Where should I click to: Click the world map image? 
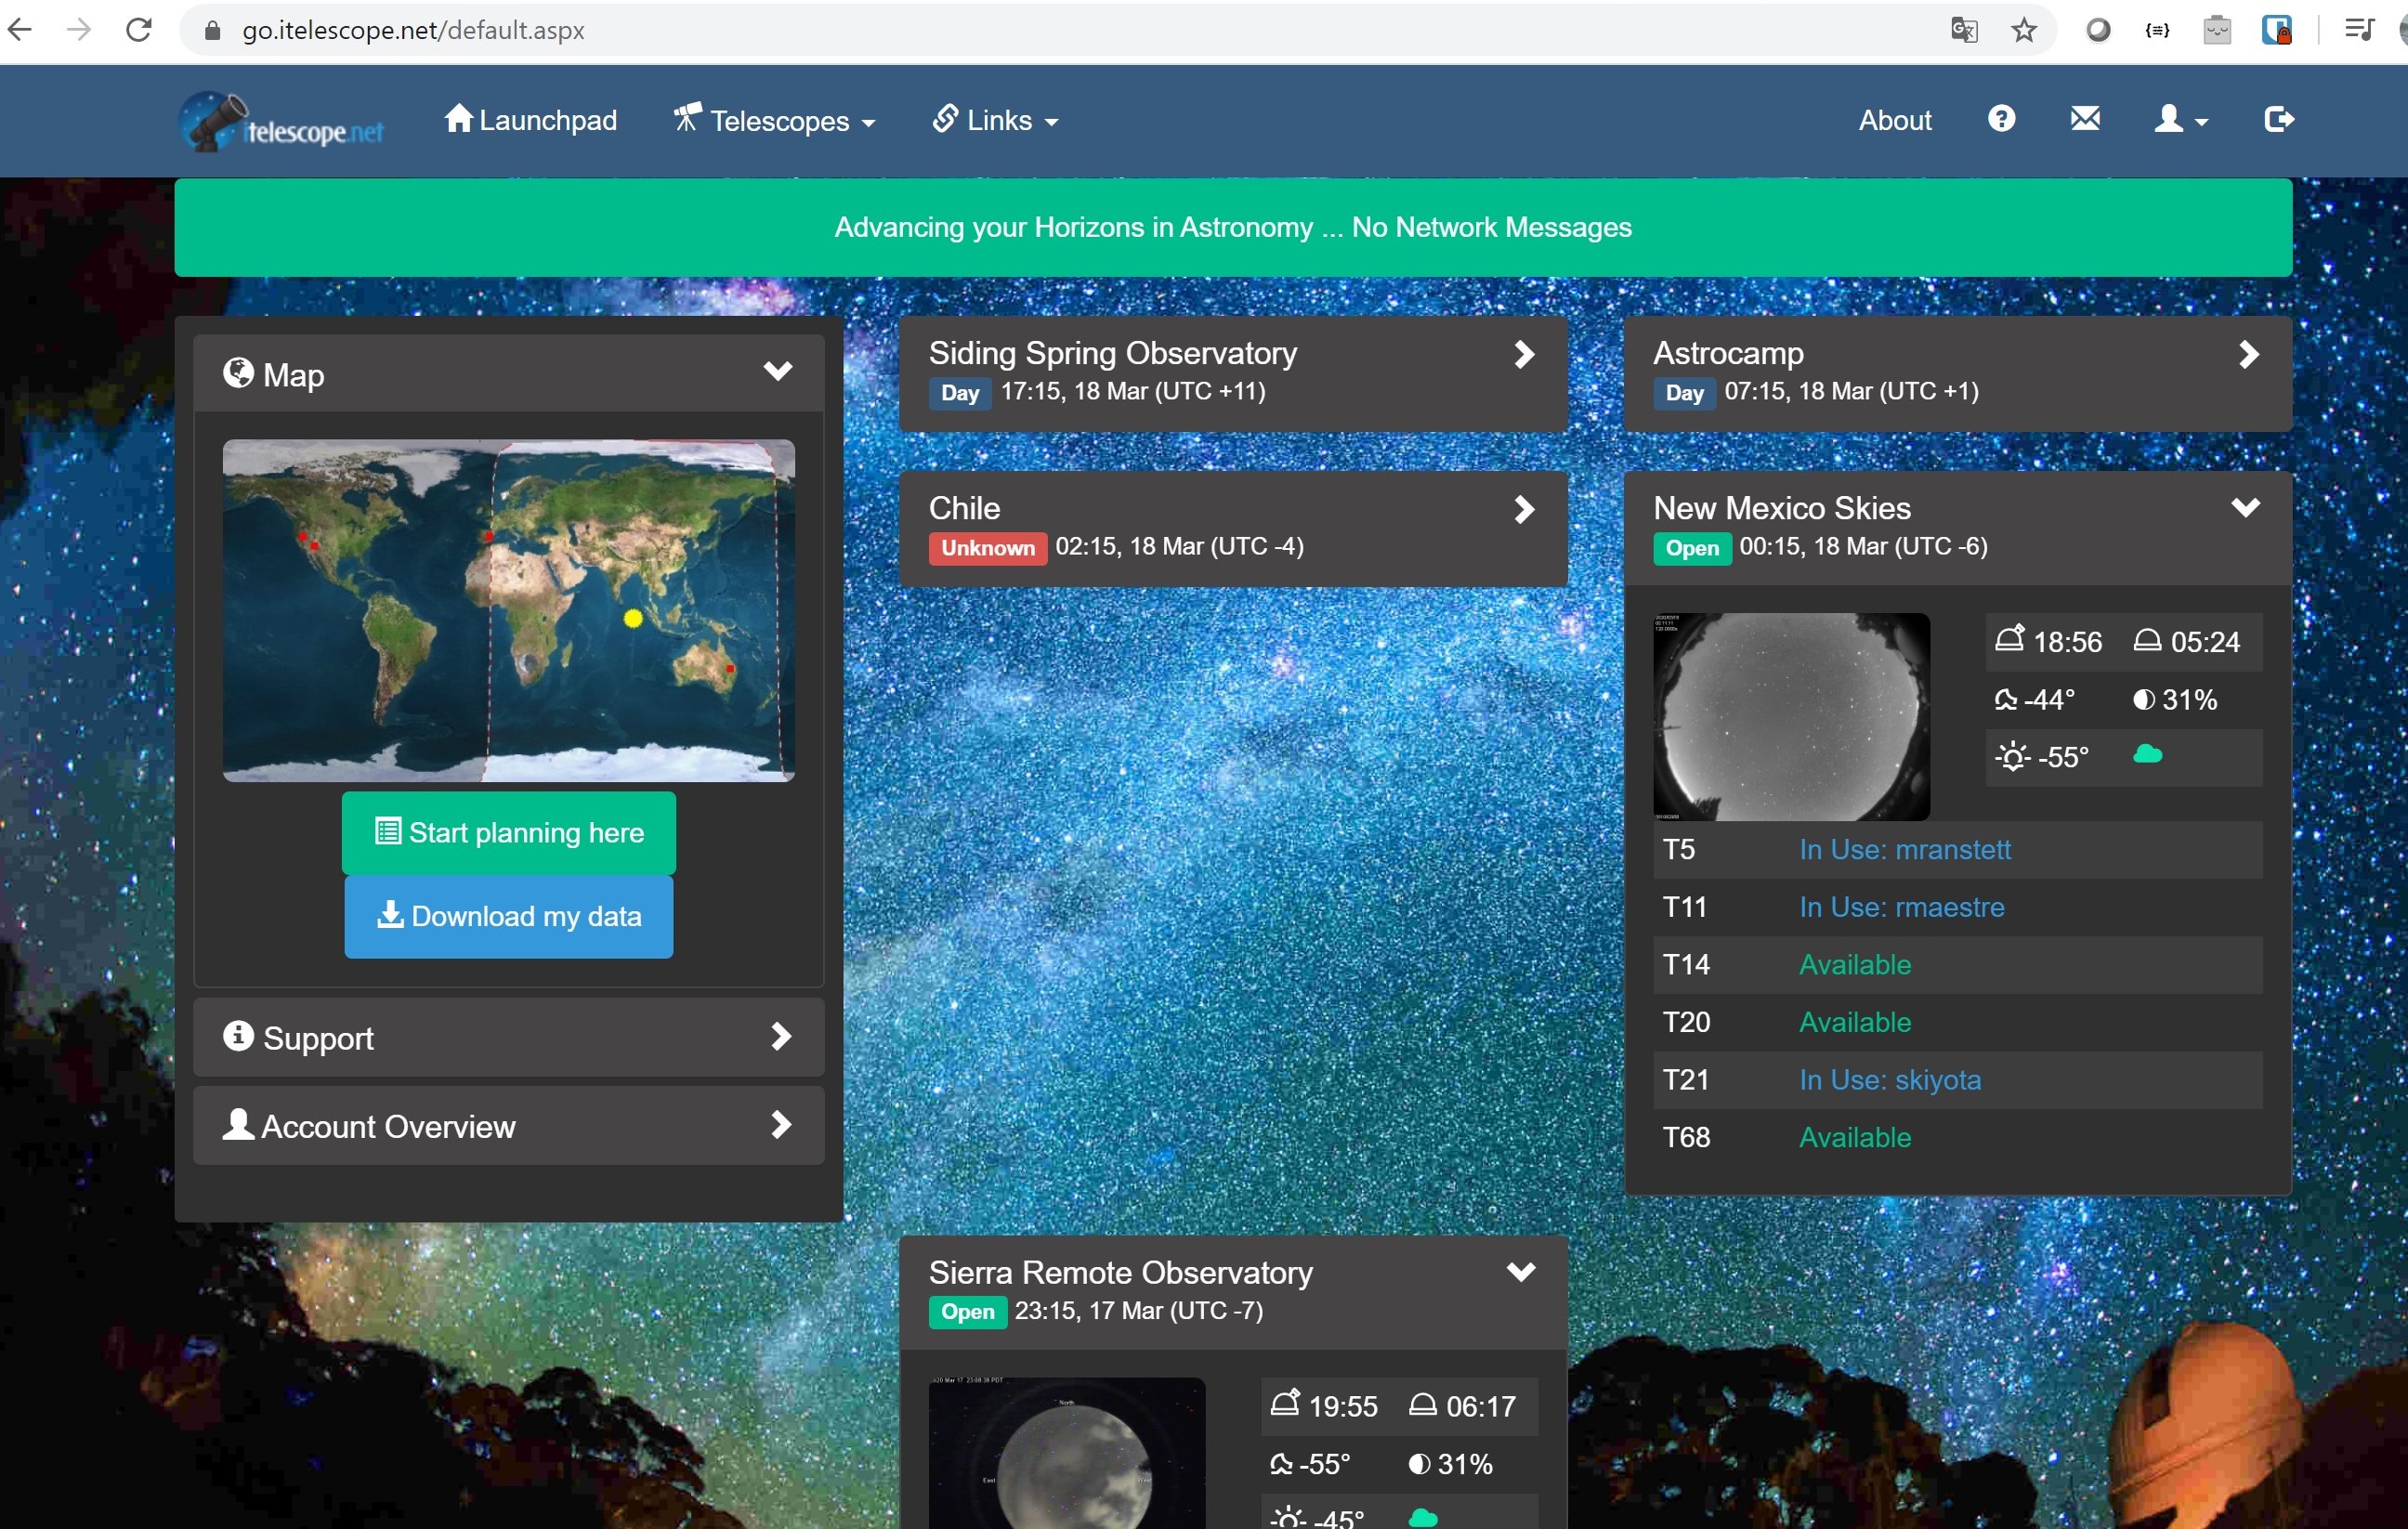(508, 610)
